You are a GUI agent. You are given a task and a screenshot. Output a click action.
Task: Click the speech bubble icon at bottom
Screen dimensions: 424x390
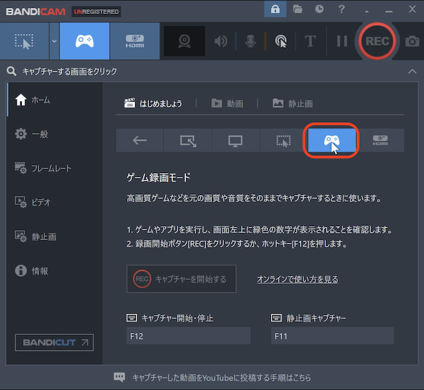click(x=119, y=377)
